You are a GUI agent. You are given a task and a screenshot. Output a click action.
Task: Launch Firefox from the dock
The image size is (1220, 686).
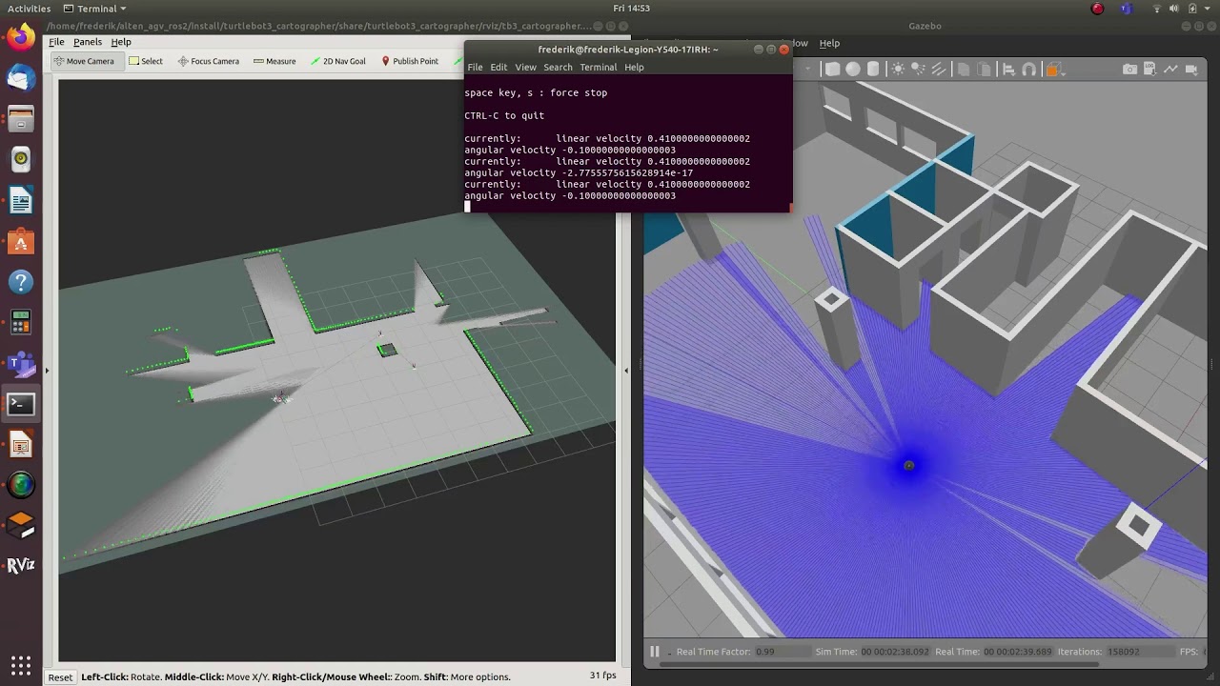coord(20,37)
